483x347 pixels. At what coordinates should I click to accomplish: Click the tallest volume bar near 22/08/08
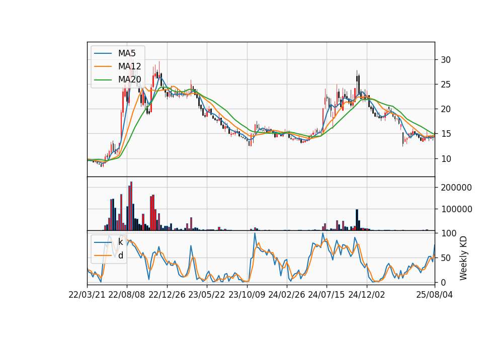point(131,206)
